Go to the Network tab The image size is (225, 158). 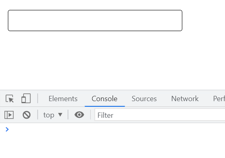click(185, 99)
